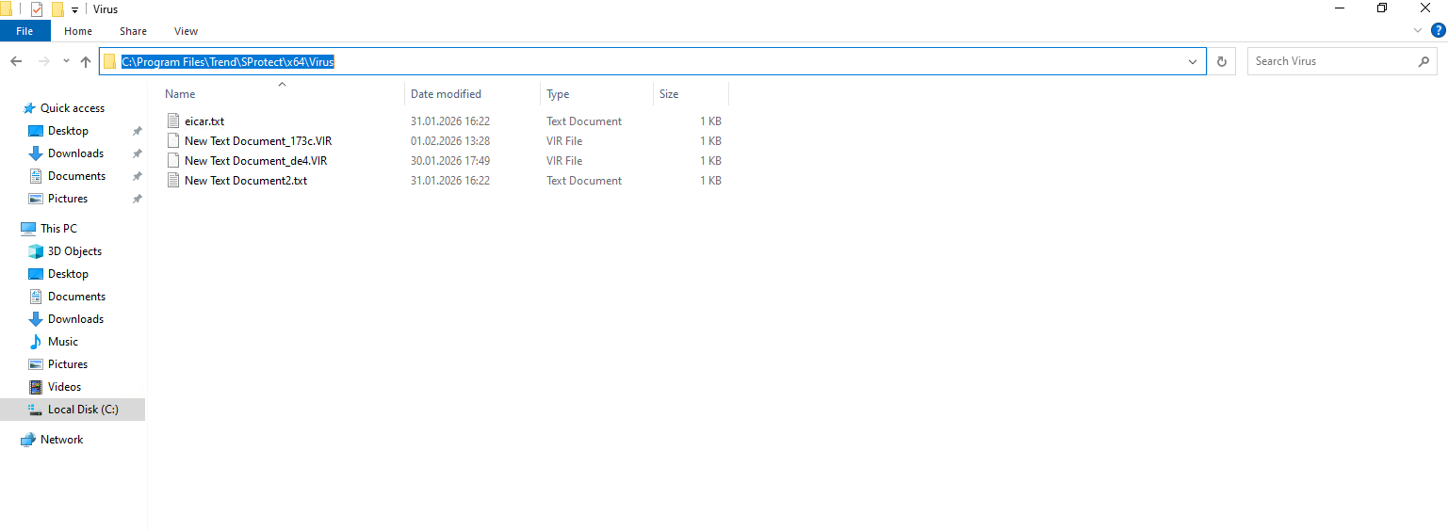Click the Quick access star icon
Screen dimensions: 1448x531
pos(28,108)
